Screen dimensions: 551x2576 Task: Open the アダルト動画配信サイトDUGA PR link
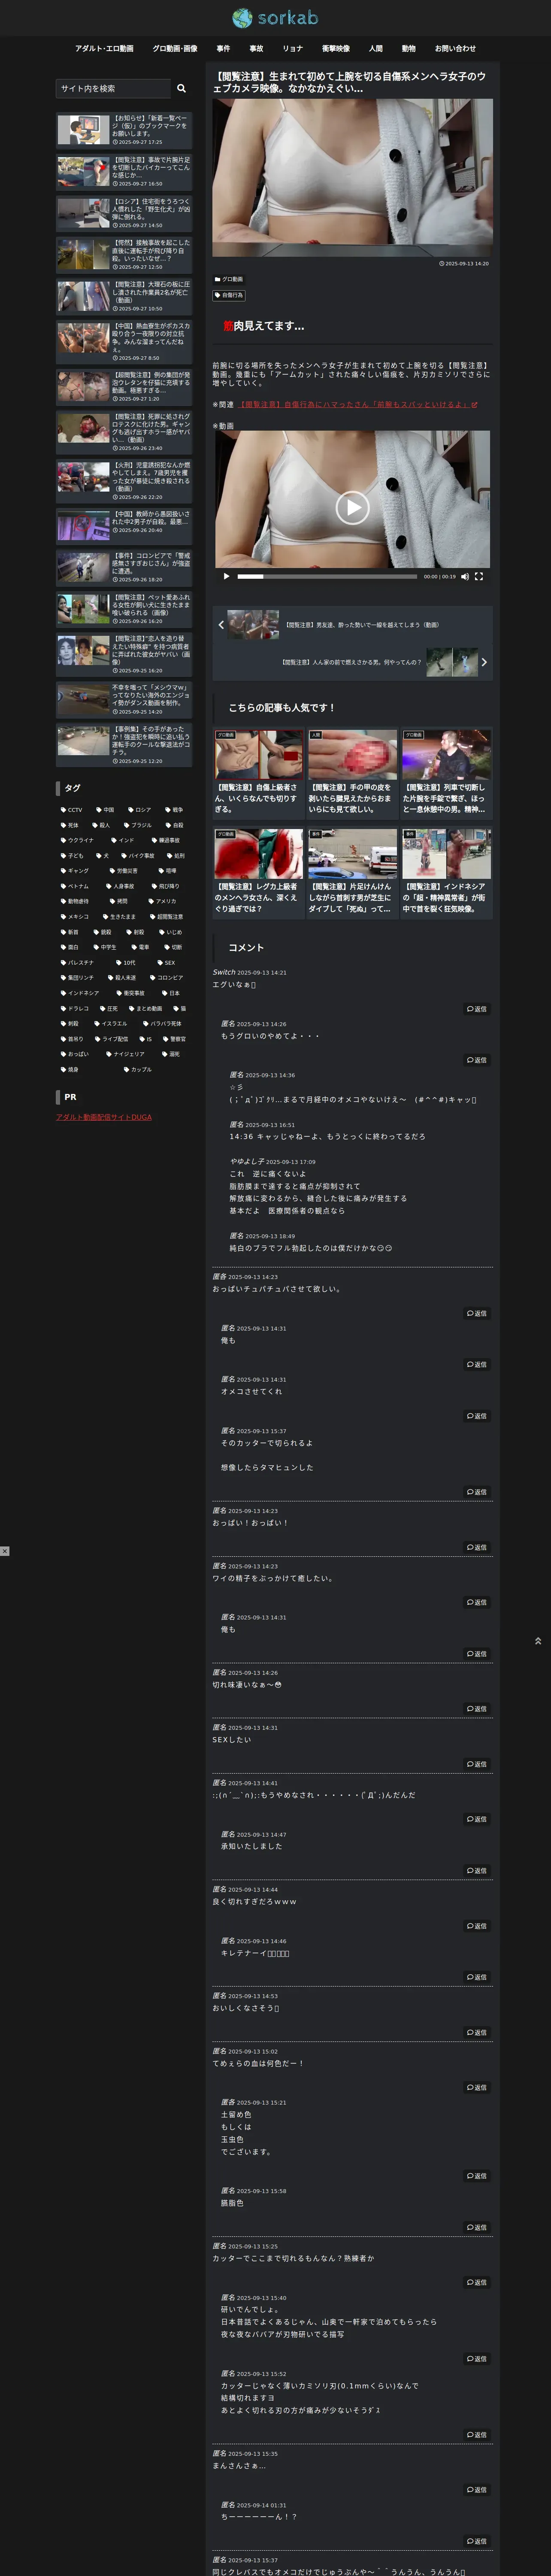point(104,1117)
